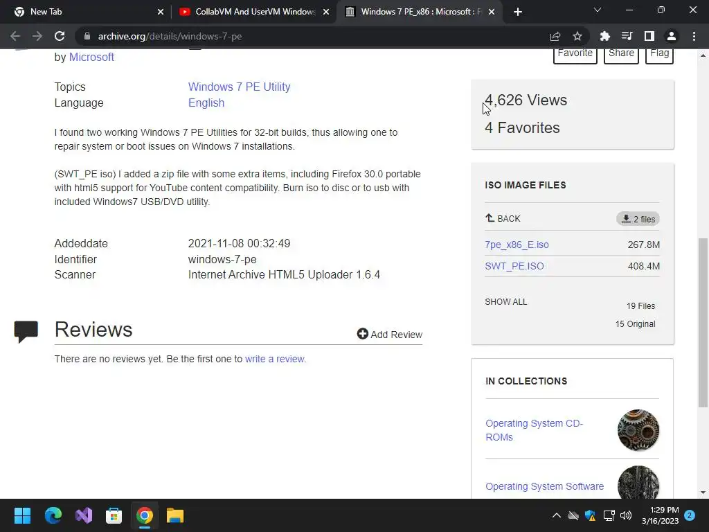The width and height of the screenshot is (709, 532).
Task: Click the 19 Files count
Action: pyautogui.click(x=640, y=306)
